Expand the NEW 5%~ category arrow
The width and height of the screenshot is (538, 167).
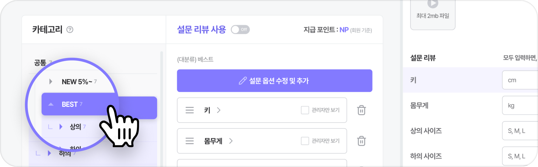[x=51, y=81]
